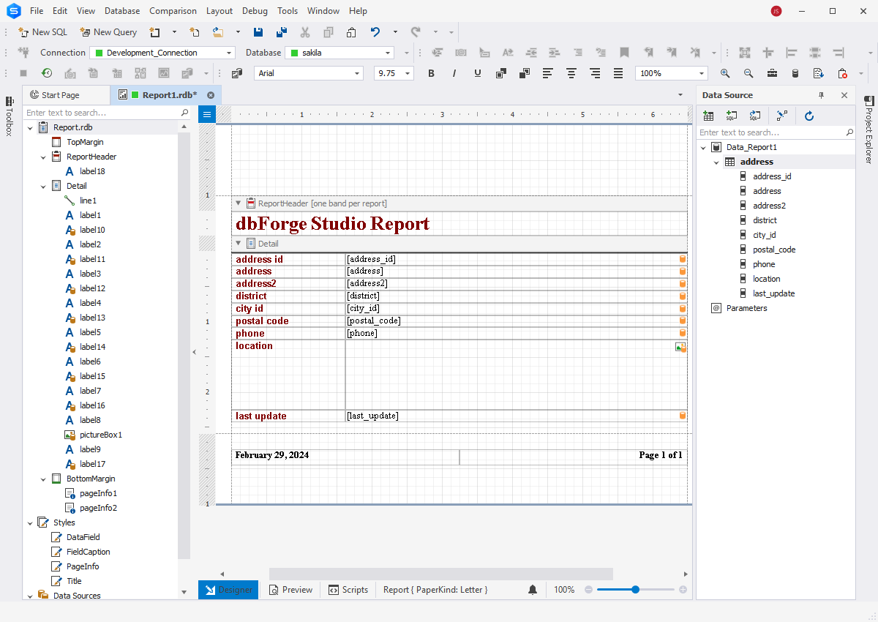
Task: Click the blue report menu button beside ruler
Action: pos(207,114)
